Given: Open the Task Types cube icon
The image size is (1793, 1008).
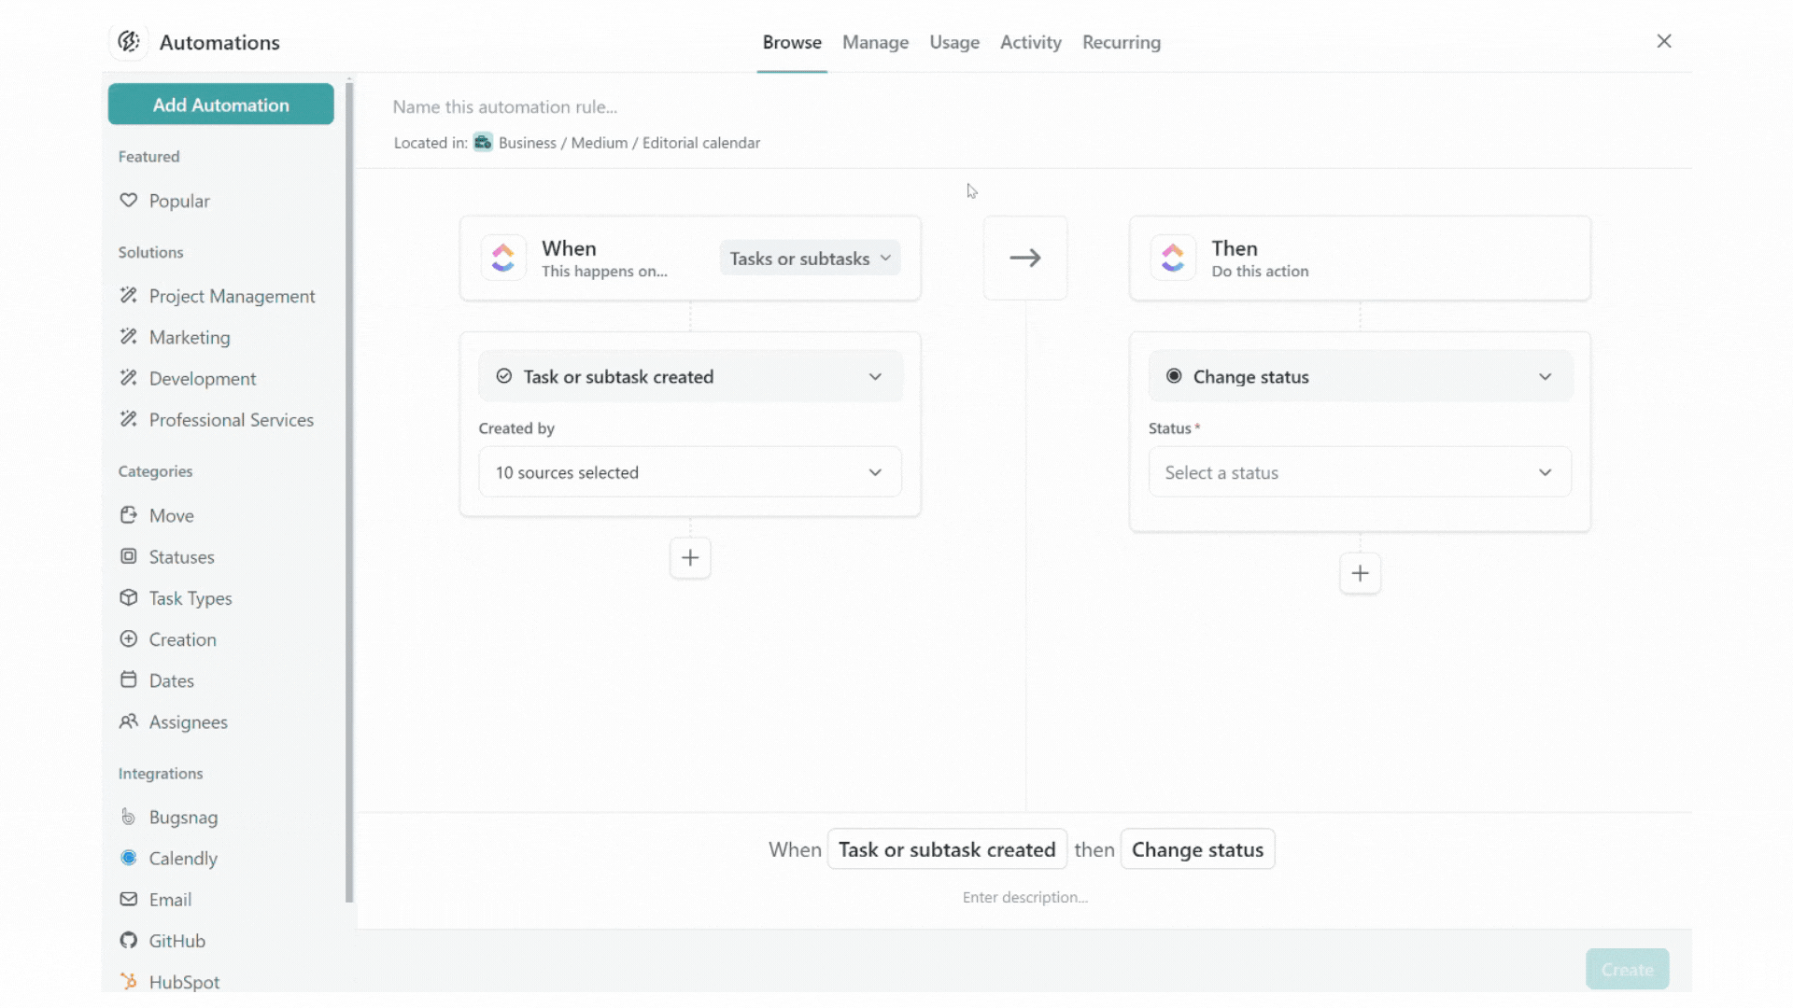Looking at the screenshot, I should coord(129,598).
